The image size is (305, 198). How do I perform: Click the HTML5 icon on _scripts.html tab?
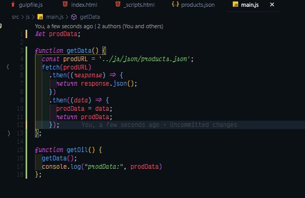point(118,4)
